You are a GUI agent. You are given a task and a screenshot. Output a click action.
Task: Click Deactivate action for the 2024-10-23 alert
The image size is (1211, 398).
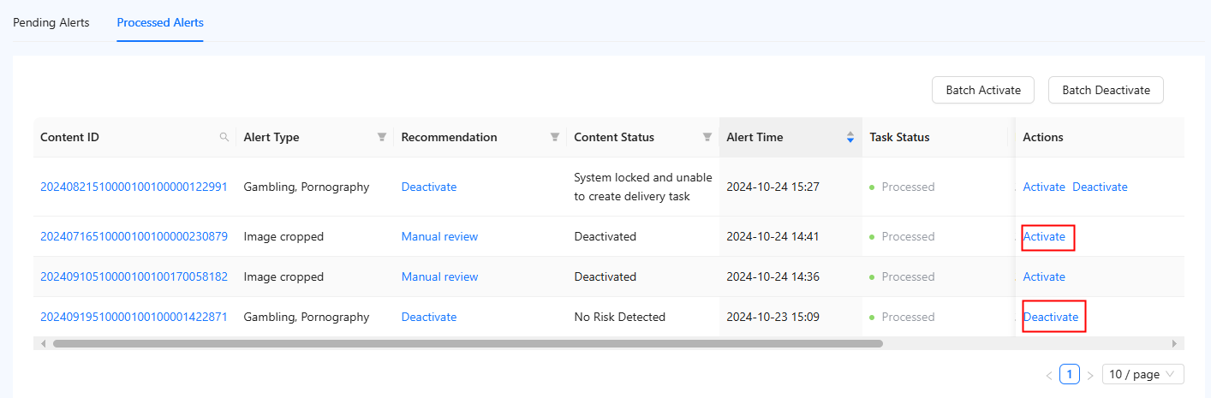1051,317
